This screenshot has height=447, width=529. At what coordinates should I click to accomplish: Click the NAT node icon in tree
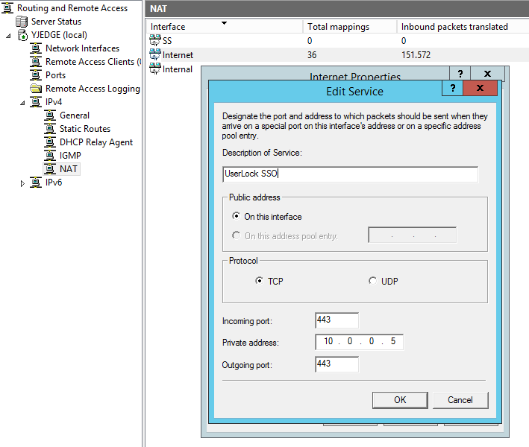click(x=50, y=169)
